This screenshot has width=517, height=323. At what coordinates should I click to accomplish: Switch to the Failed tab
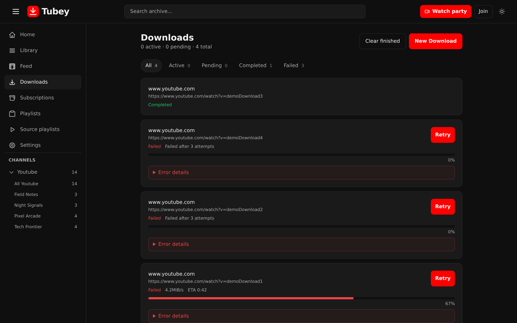294,66
